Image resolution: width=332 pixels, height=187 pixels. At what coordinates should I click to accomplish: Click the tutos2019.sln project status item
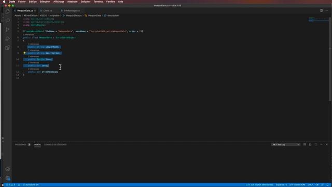pyautogui.click(x=31, y=185)
